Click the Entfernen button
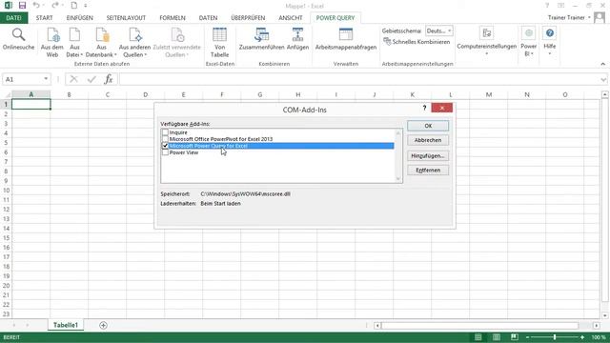This screenshot has width=610, height=343. (x=428, y=171)
